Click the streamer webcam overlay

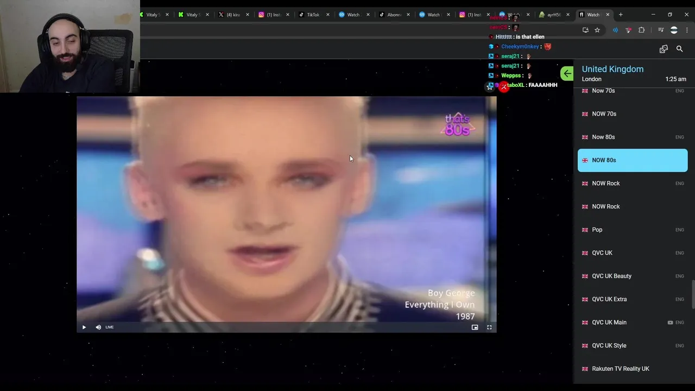pyautogui.click(x=69, y=47)
